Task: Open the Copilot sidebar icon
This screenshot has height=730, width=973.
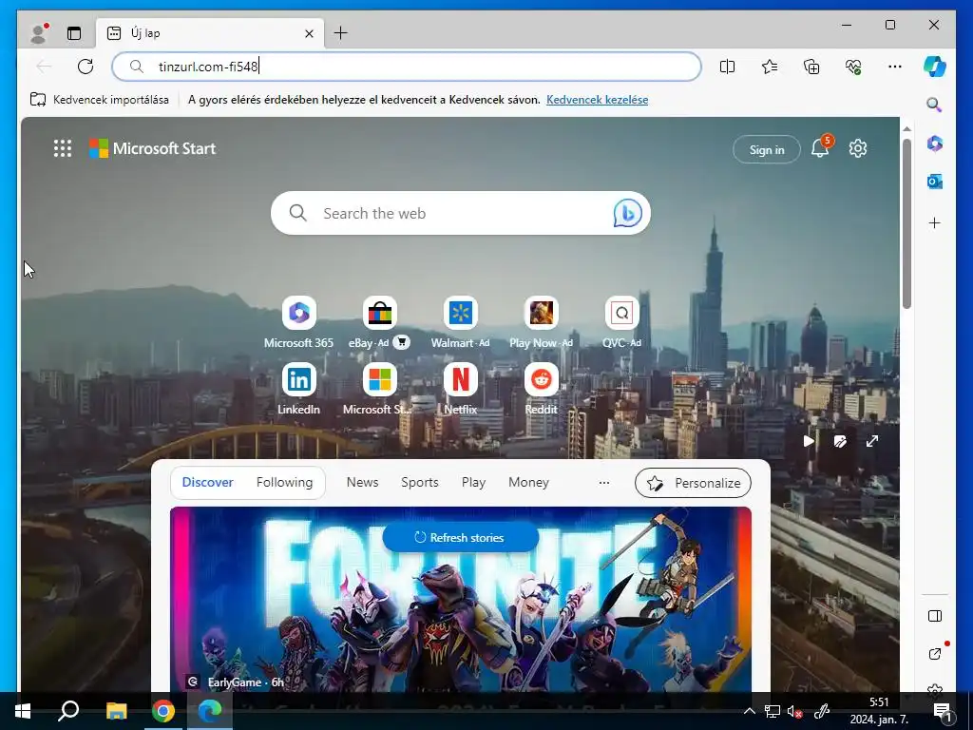Action: [935, 67]
